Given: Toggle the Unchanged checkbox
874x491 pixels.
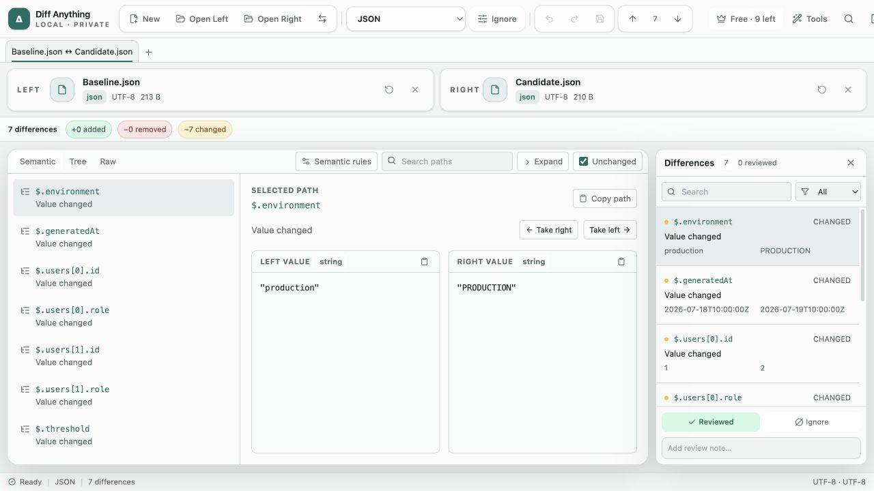Looking at the screenshot, I should point(583,162).
